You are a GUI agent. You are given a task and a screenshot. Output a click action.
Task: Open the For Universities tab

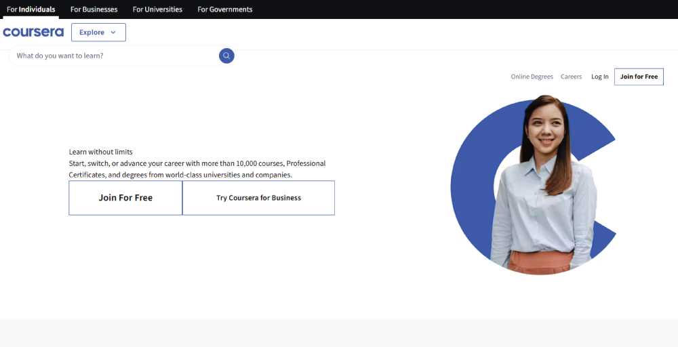click(157, 9)
